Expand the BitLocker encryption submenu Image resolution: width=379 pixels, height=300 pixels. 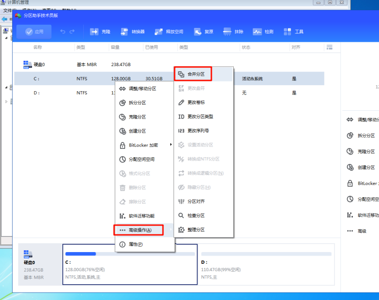pyautogui.click(x=144, y=145)
